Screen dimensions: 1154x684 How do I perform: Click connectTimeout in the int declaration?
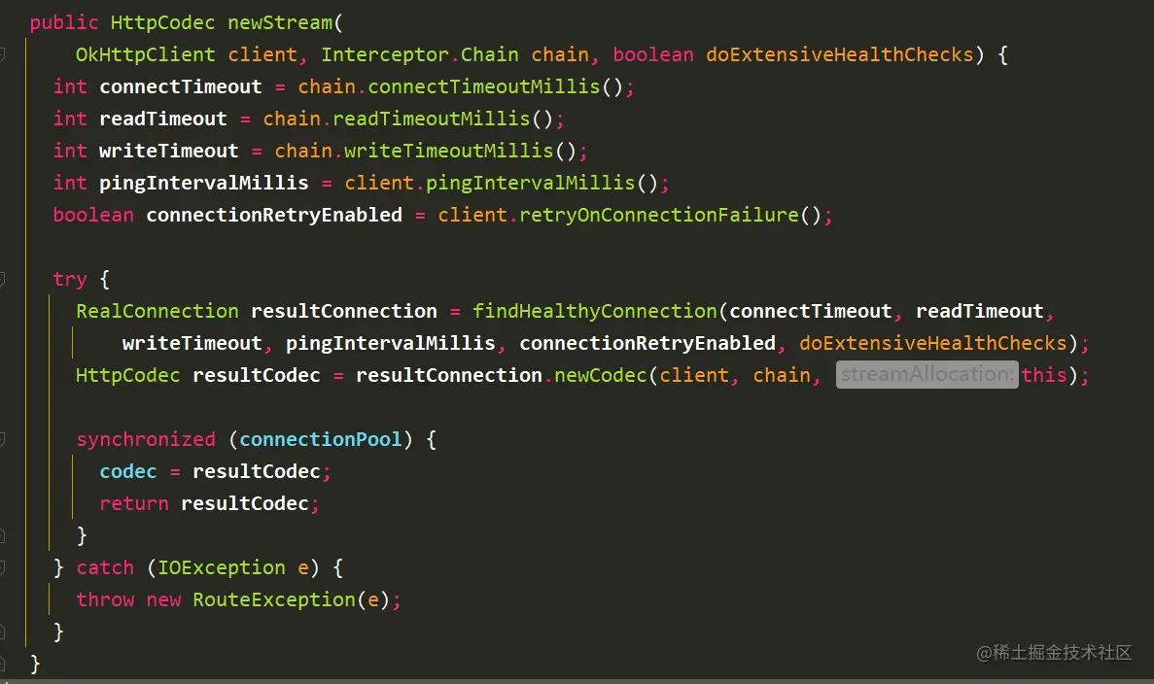click(180, 86)
